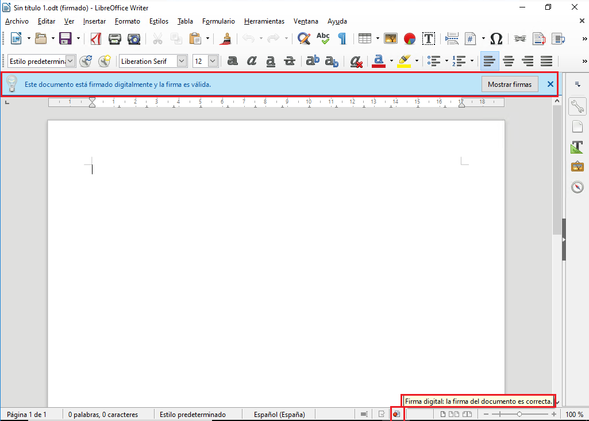589x421 pixels.
Task: Toggle bold formatting
Action: click(233, 61)
